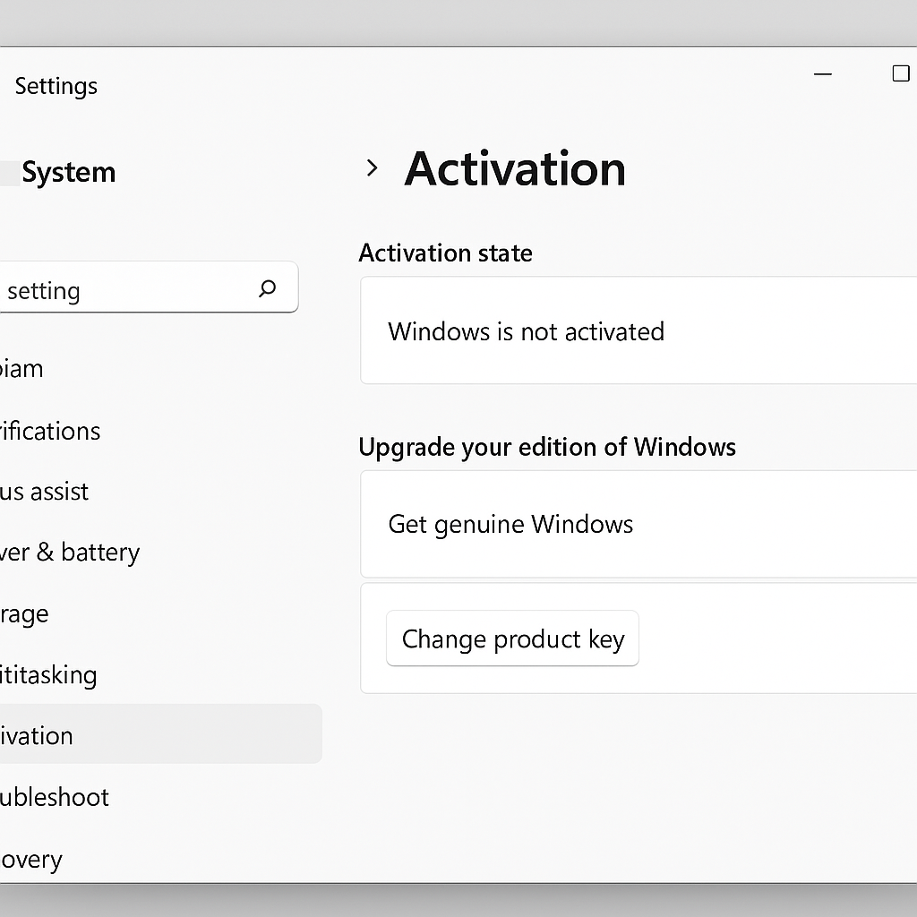Open the Power & battery sidebar item
This screenshot has width=917, height=917.
(x=70, y=553)
